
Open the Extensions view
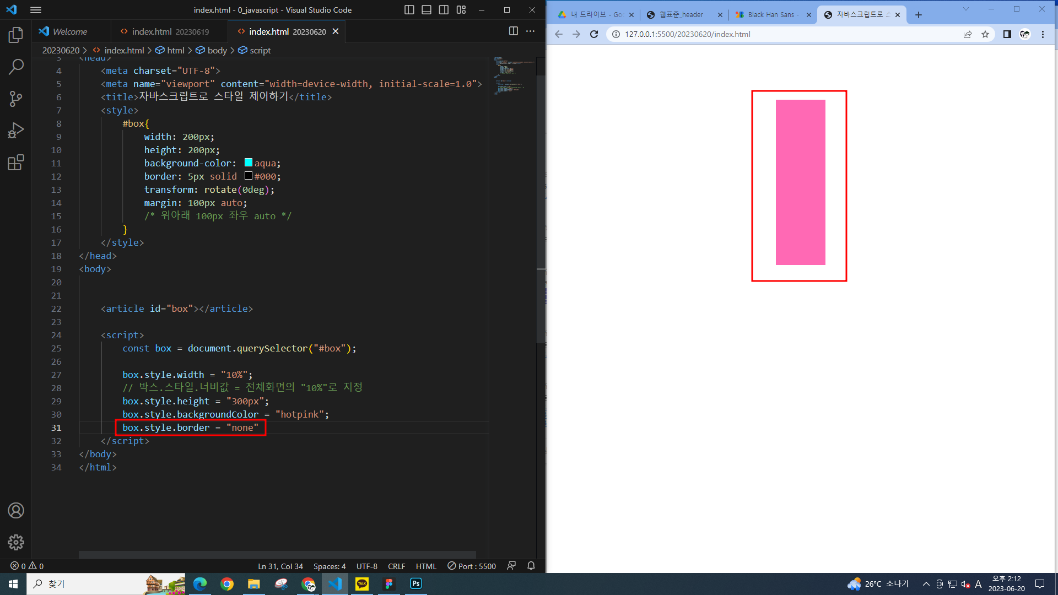(x=16, y=163)
